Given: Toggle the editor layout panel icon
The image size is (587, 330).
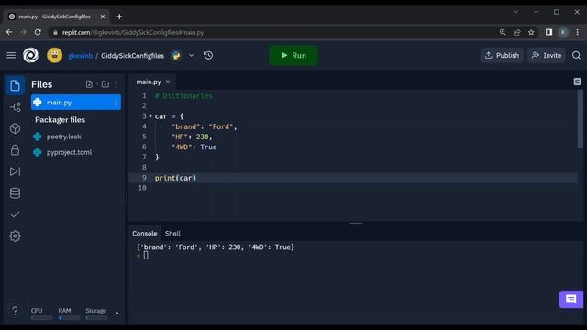Looking at the screenshot, I should click(577, 82).
